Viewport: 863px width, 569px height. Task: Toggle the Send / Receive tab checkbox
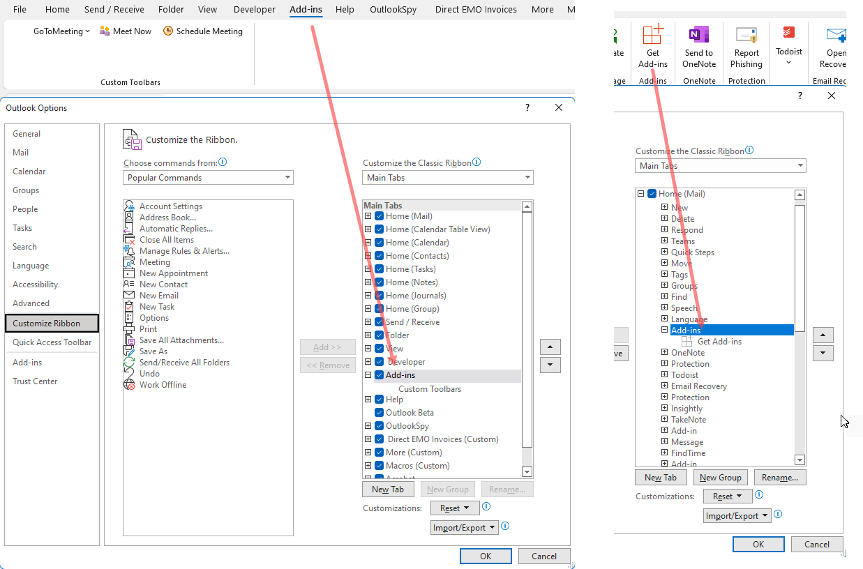[x=379, y=322]
